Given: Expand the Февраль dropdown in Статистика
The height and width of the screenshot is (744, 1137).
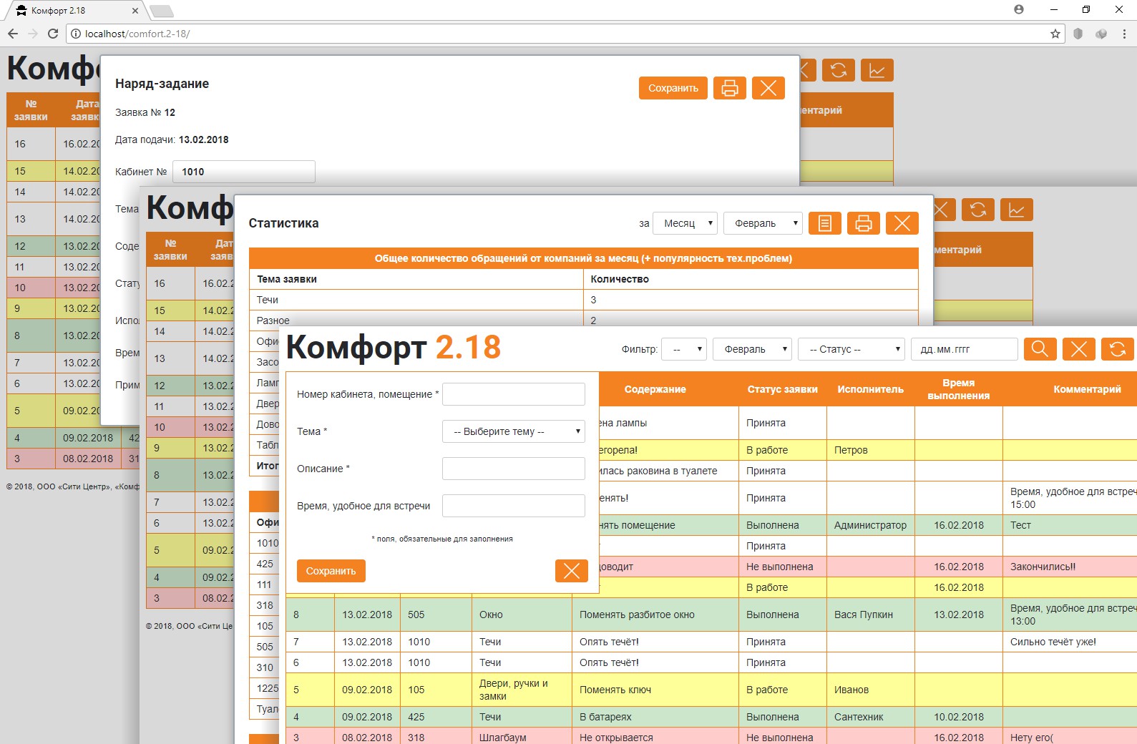Looking at the screenshot, I should pos(763,223).
